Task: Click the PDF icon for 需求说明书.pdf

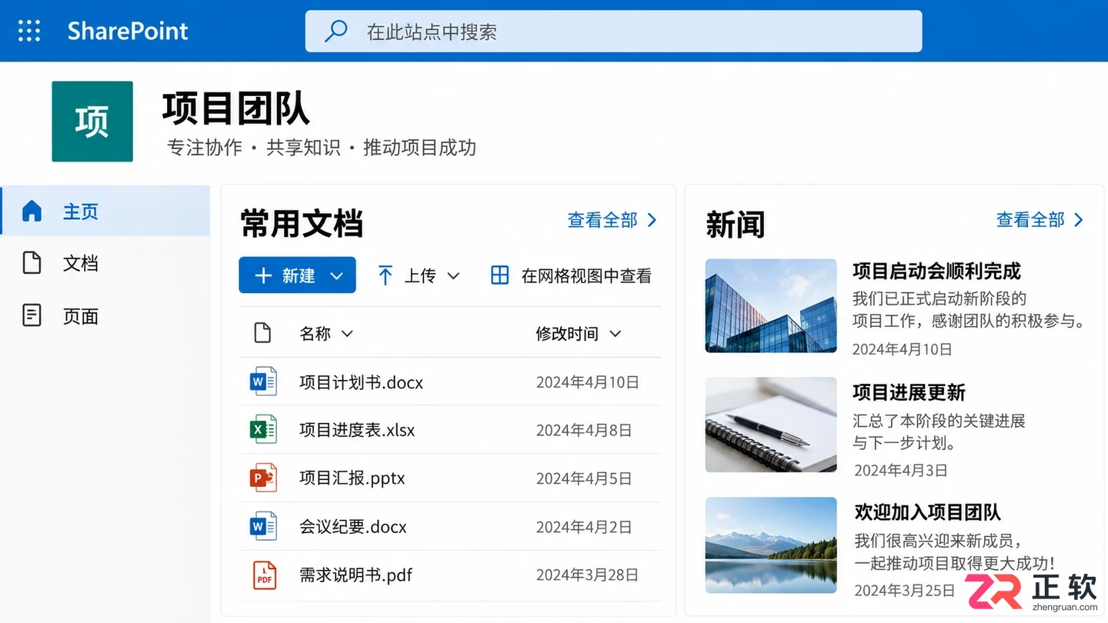Action: (x=265, y=575)
